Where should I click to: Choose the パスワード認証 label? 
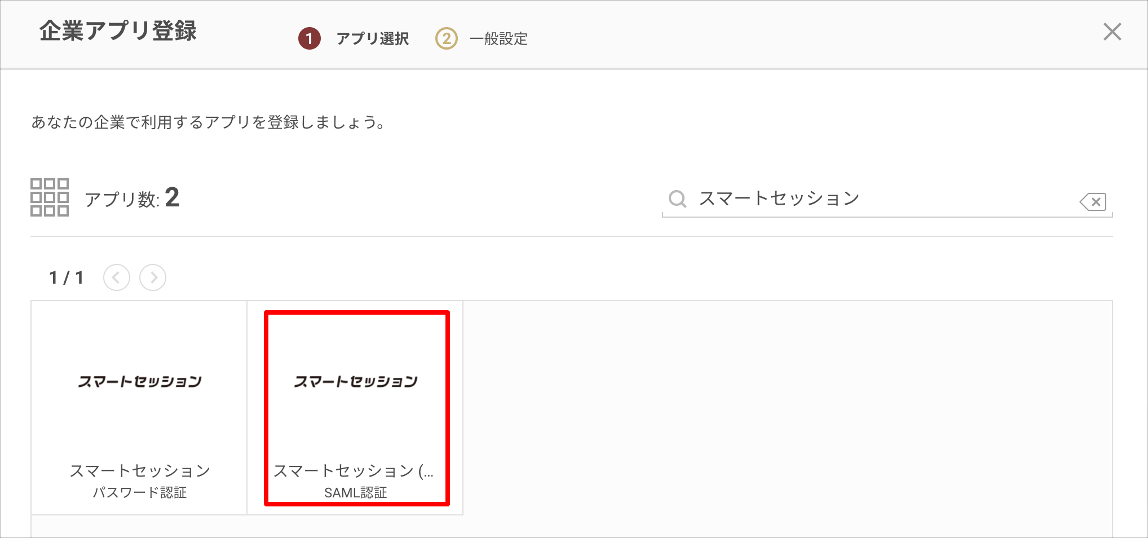click(139, 492)
